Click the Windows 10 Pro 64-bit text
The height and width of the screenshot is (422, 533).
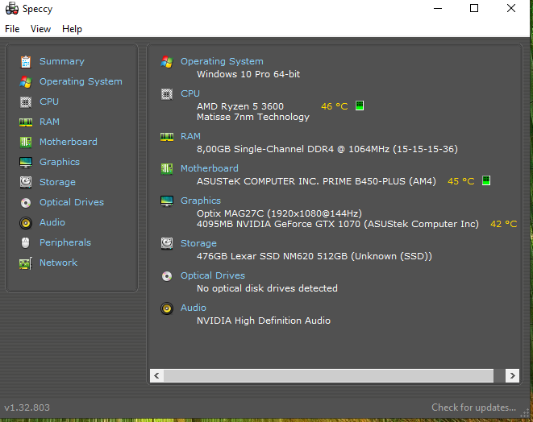(248, 74)
